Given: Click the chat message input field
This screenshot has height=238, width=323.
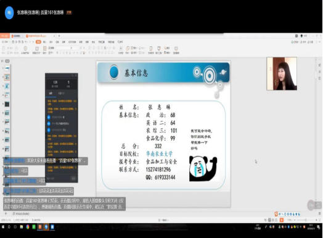Looking at the screenshot, I should pos(58,178).
